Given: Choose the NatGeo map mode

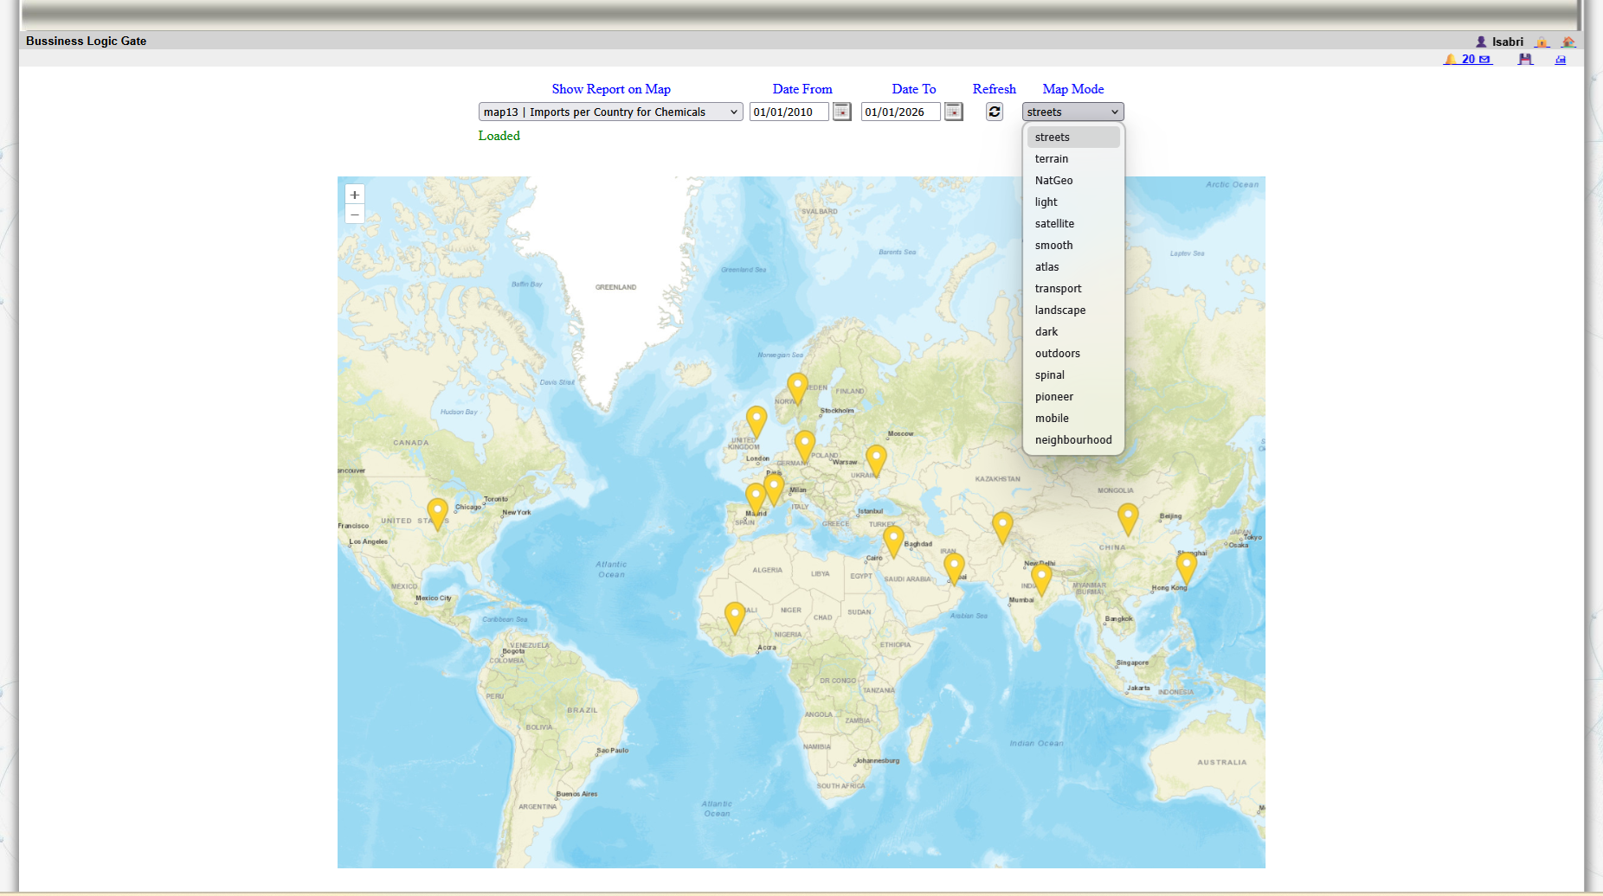Looking at the screenshot, I should coord(1053,181).
